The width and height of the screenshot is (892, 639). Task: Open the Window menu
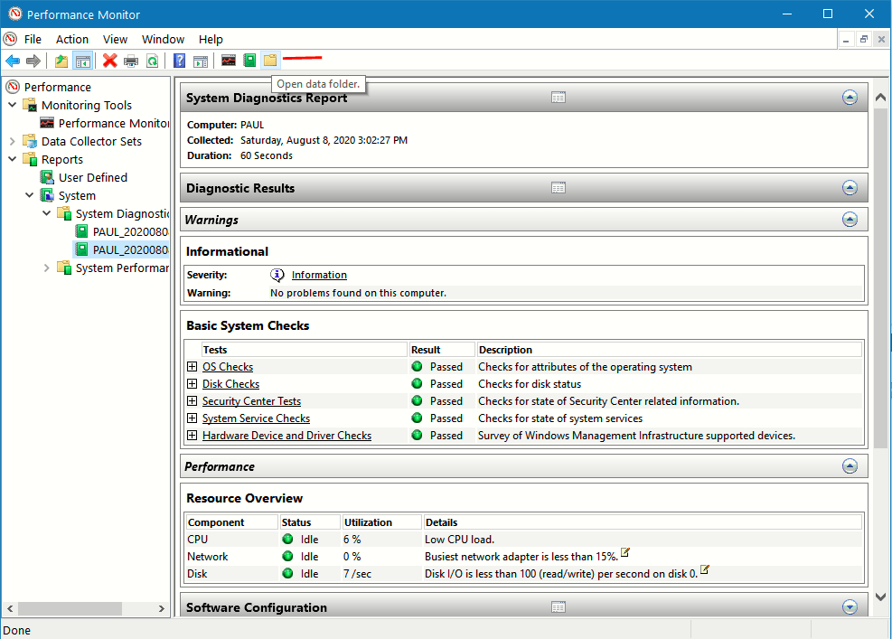coord(163,39)
